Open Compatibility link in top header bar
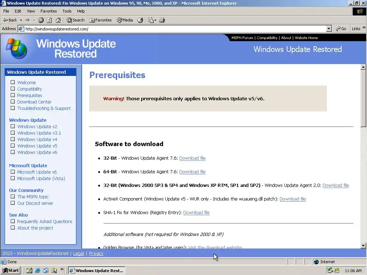The image size is (367, 275). [x=267, y=38]
